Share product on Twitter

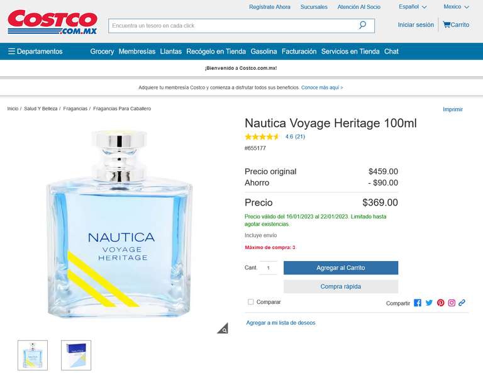point(429,303)
